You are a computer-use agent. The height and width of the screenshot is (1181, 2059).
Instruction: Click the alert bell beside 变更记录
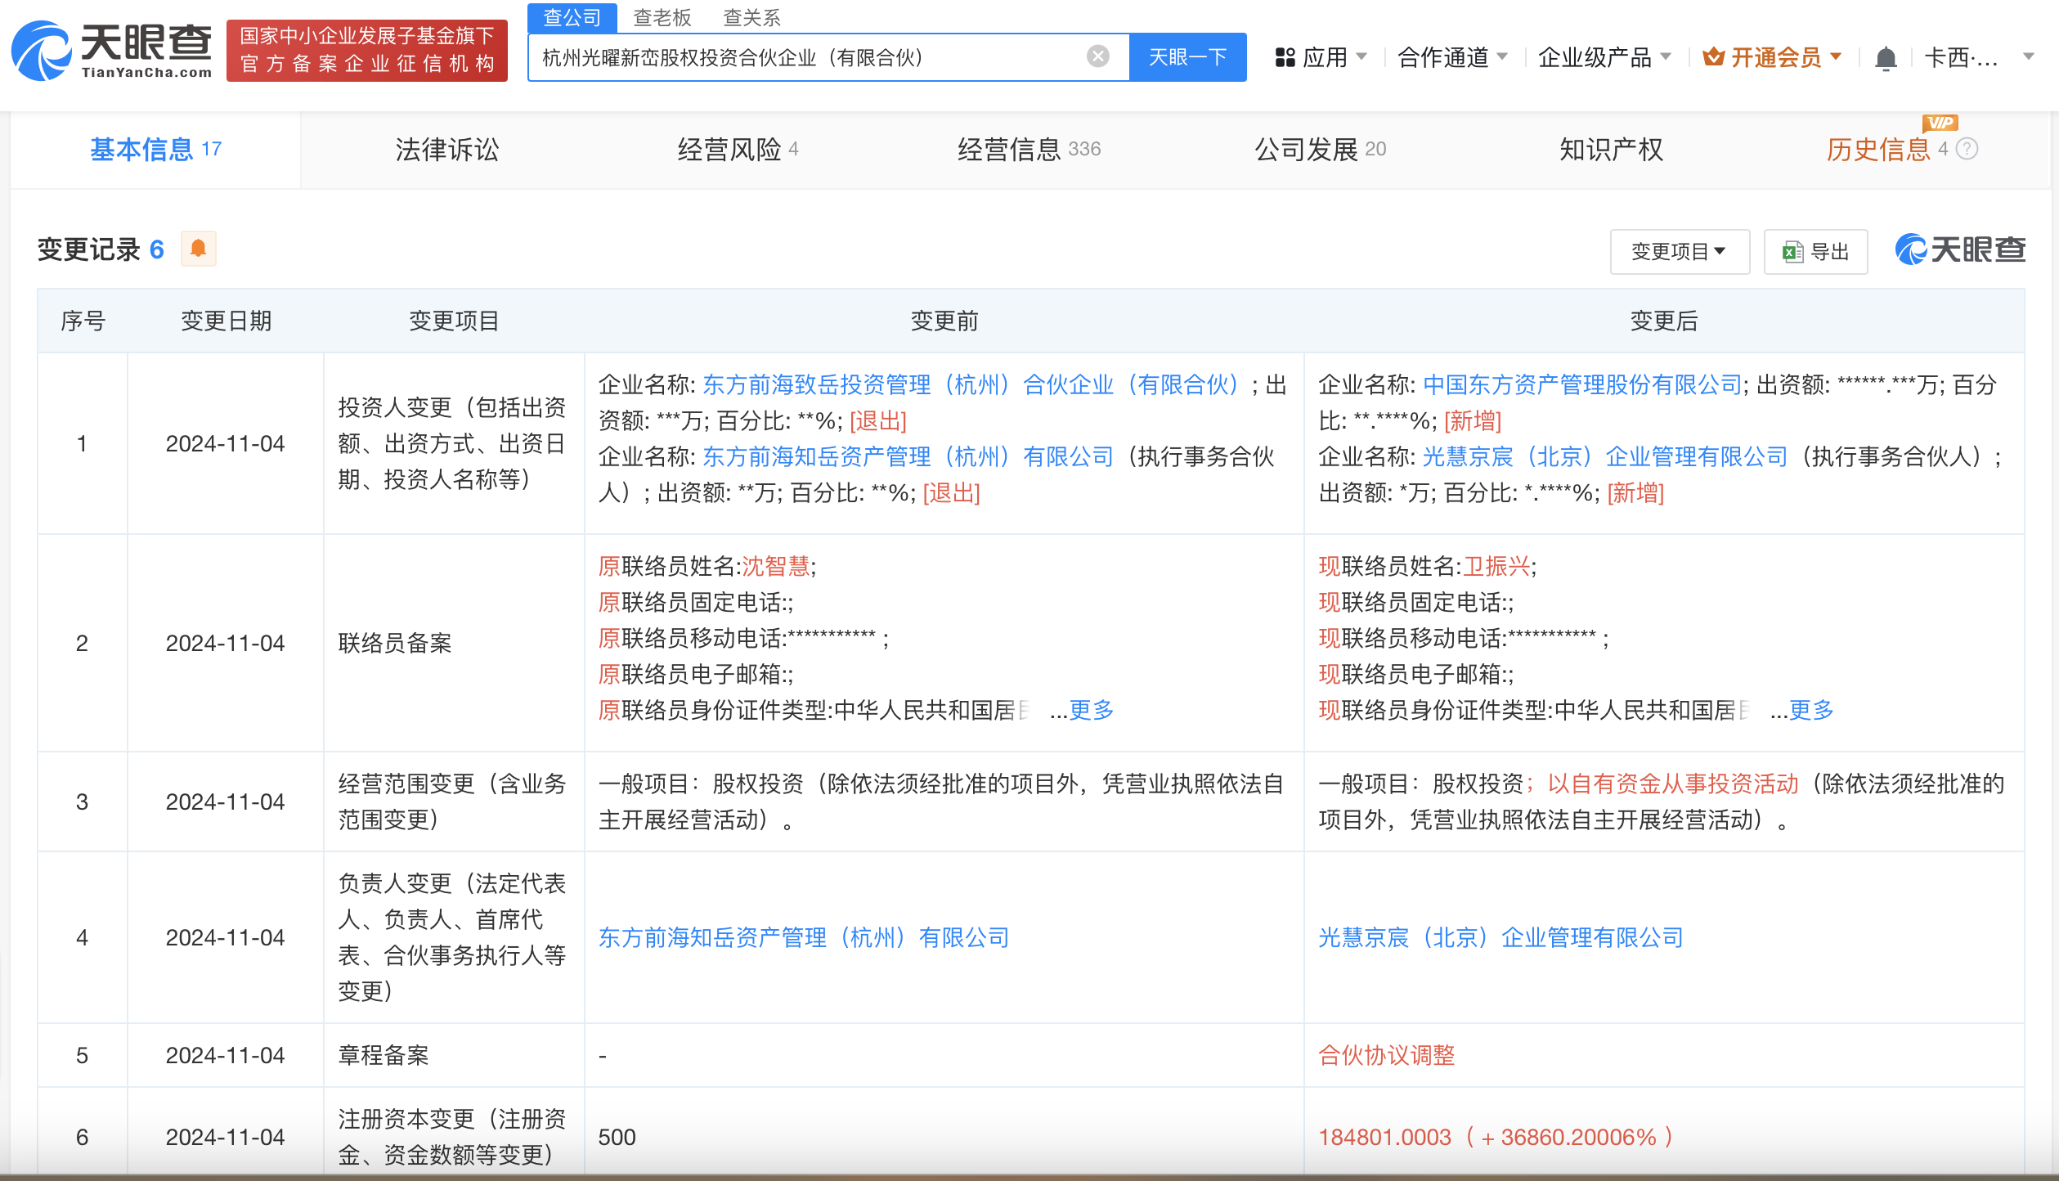(198, 249)
